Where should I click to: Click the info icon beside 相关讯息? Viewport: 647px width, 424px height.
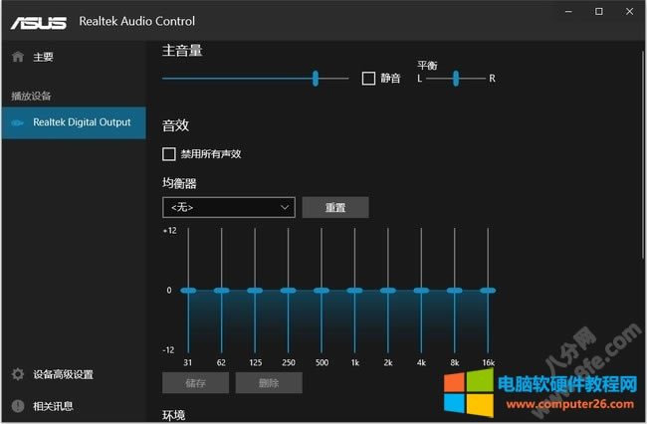(x=17, y=406)
